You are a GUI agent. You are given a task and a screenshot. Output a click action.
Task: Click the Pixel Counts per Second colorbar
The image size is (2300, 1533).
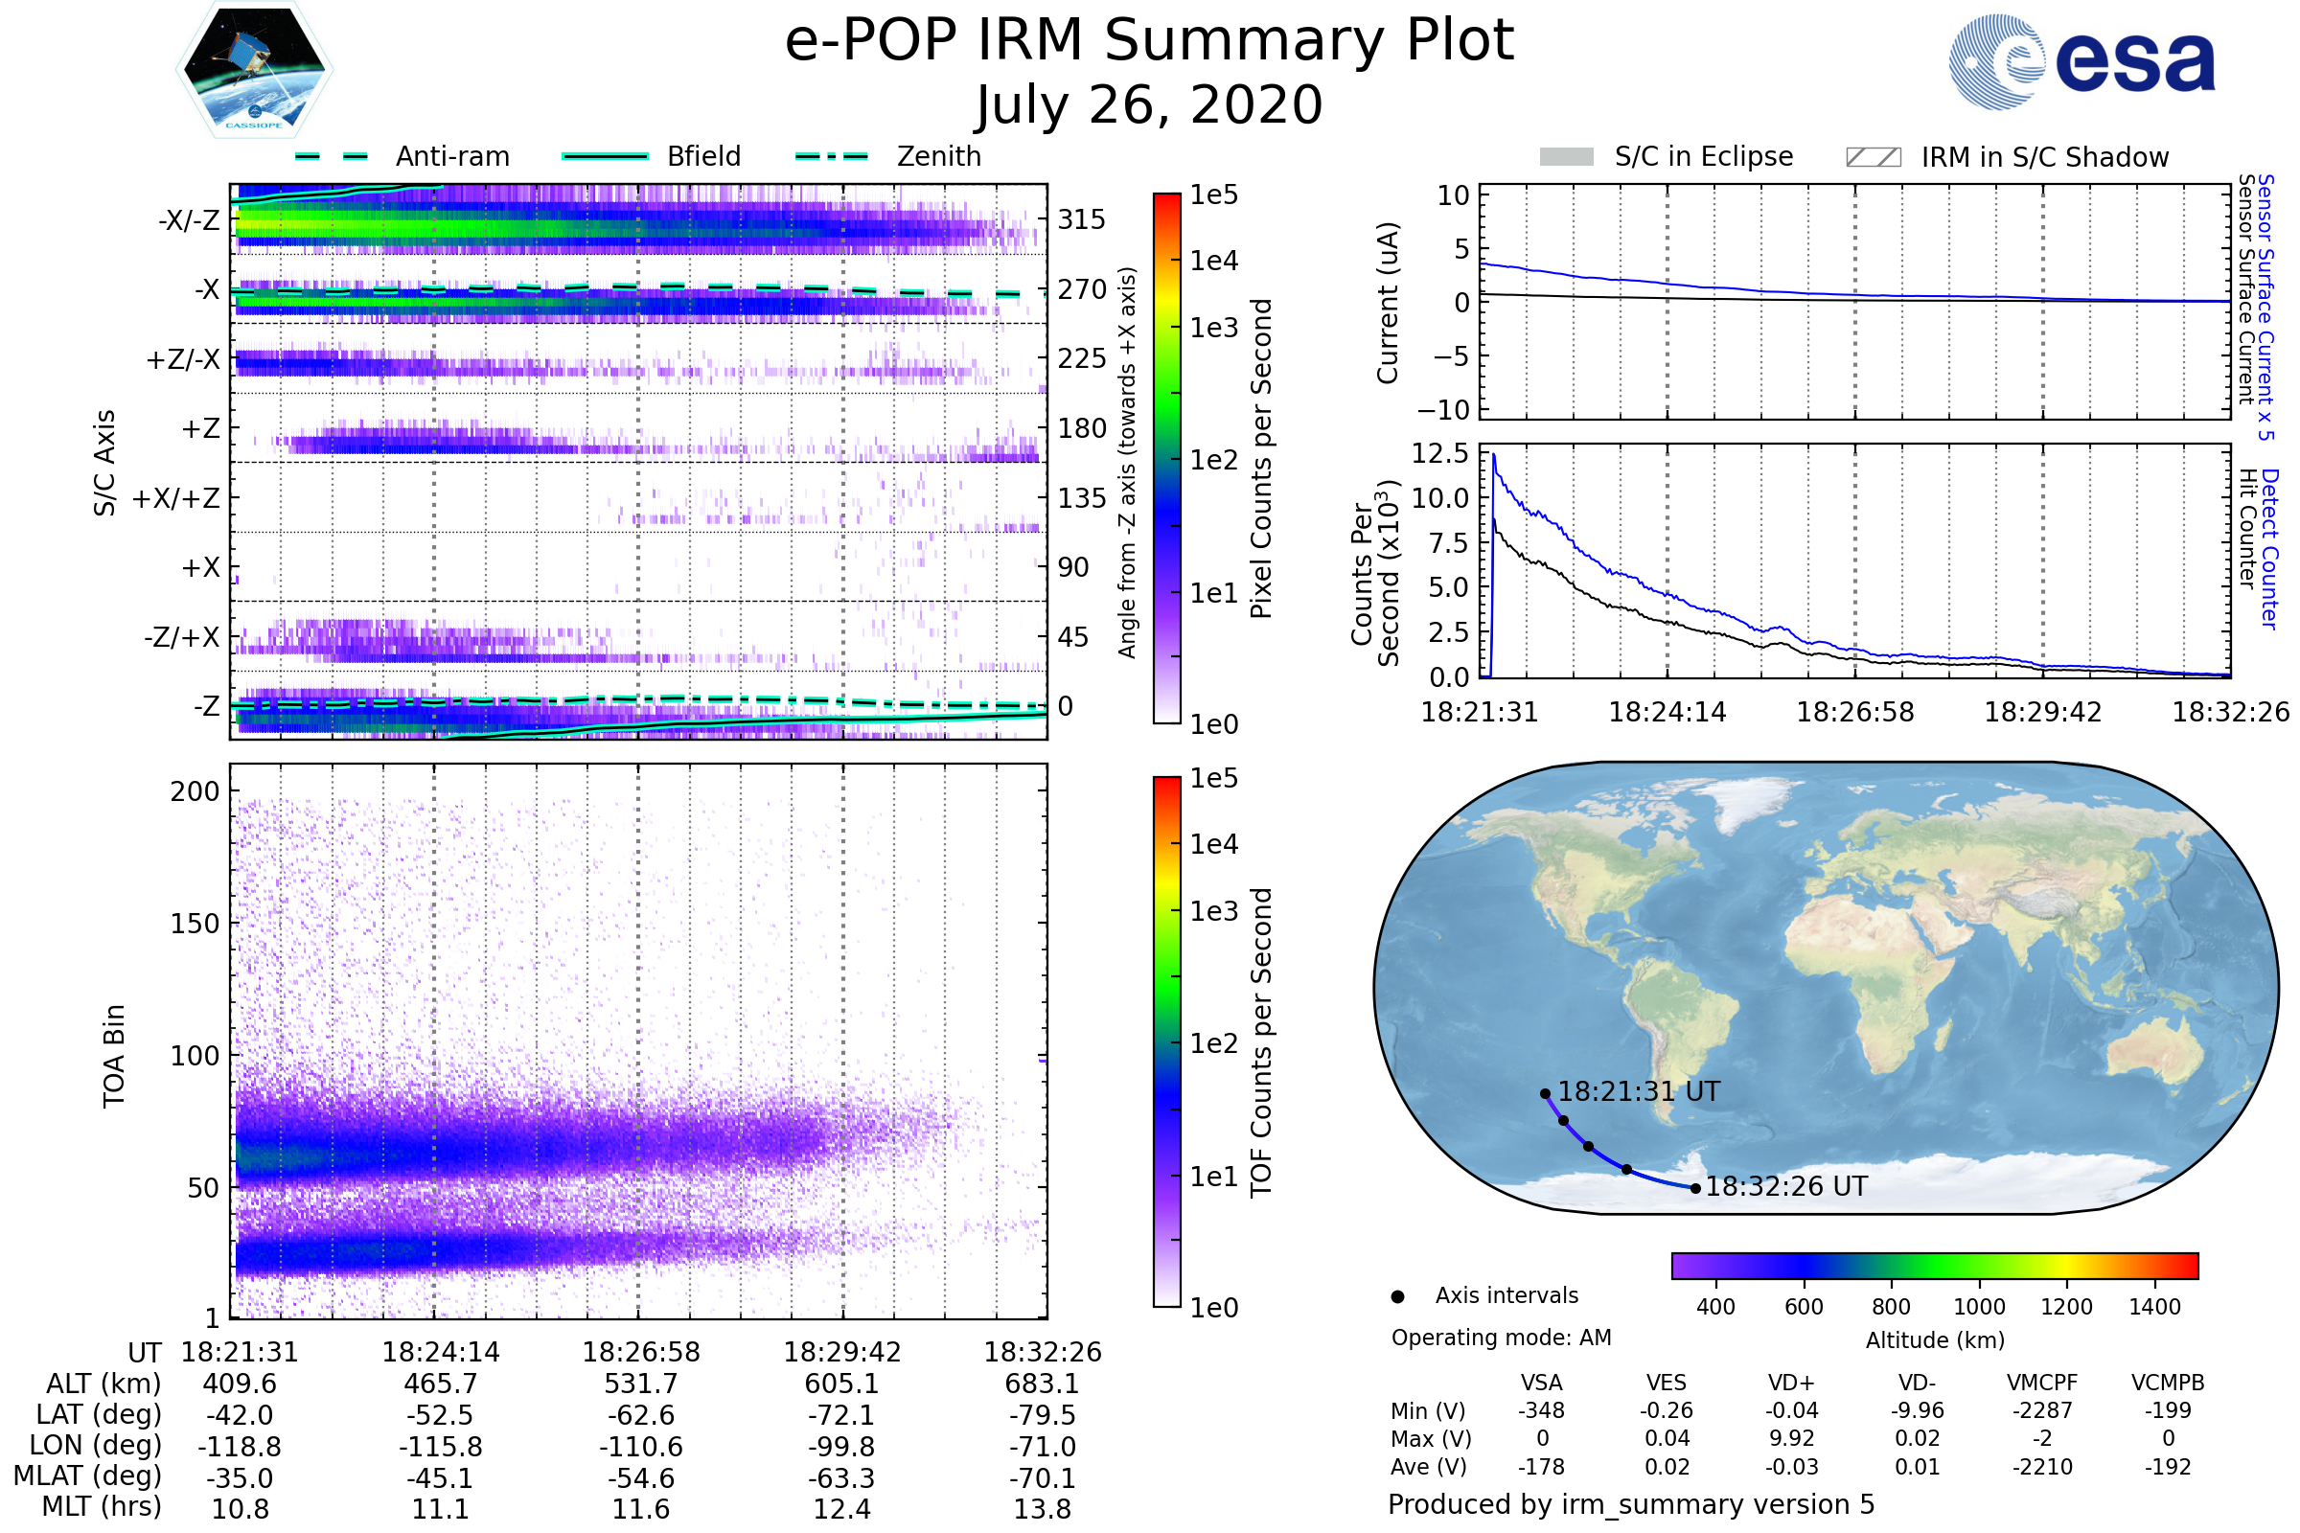pos(1166,458)
